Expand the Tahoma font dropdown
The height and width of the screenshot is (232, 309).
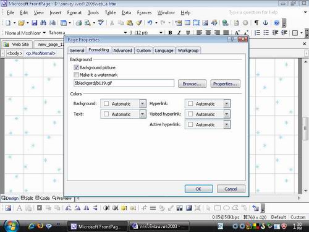pos(125,33)
